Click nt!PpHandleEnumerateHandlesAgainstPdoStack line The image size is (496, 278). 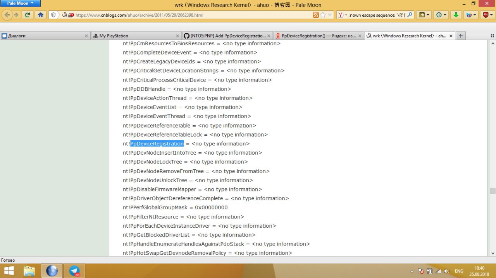coord(216,244)
